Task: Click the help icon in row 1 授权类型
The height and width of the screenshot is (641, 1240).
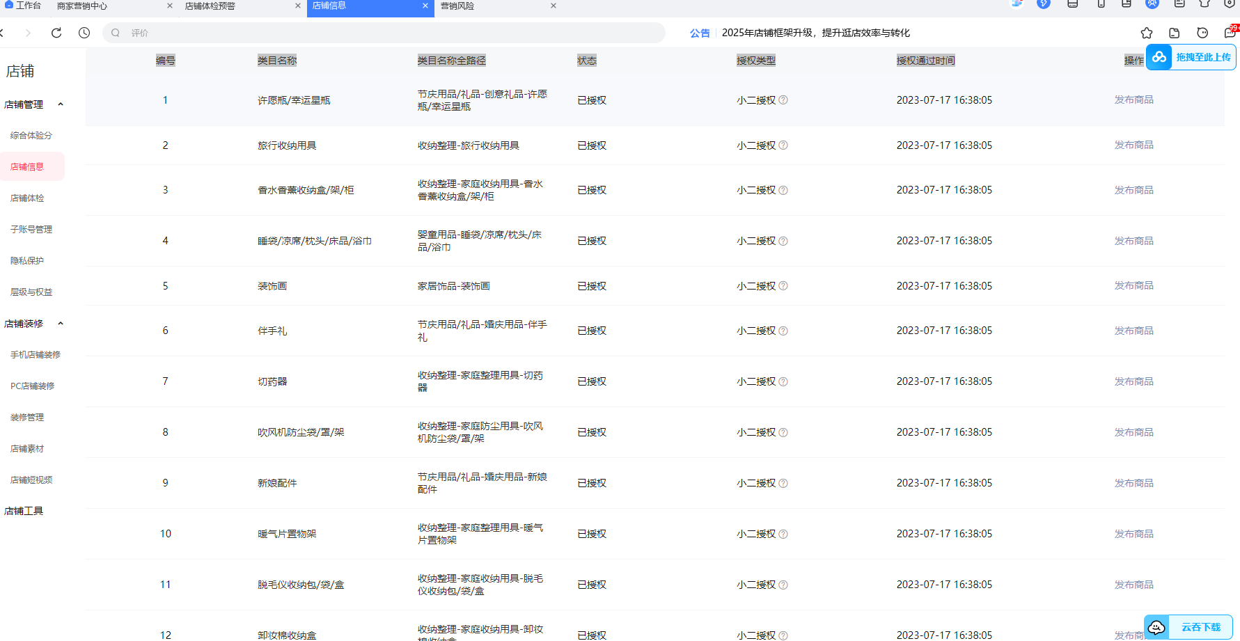Action: [x=783, y=100]
